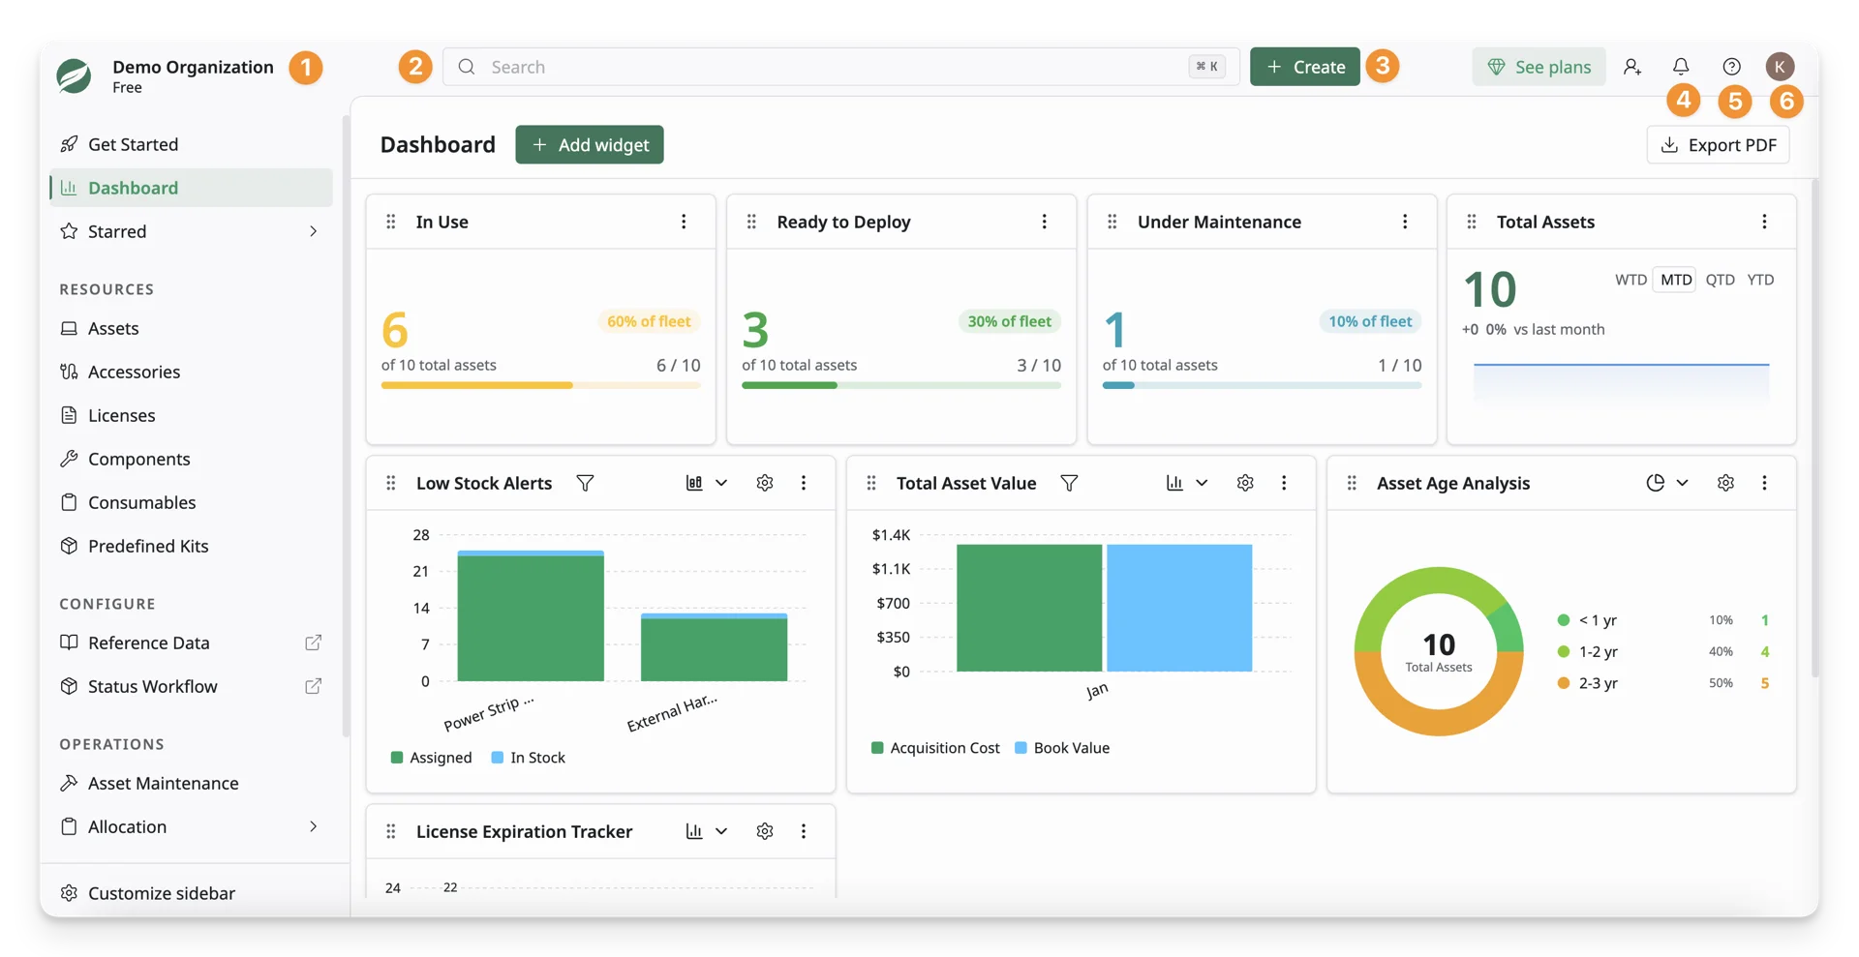Viewport: 1859px width, 957px height.
Task: Open the notifications bell icon
Action: tap(1681, 67)
